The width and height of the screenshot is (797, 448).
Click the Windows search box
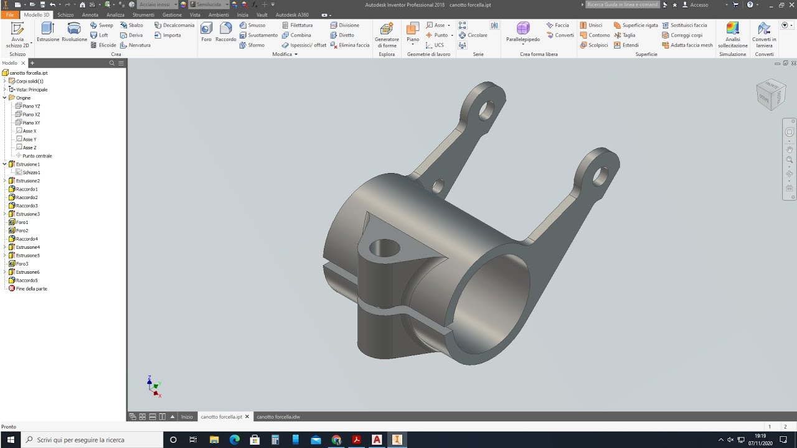[92, 440]
